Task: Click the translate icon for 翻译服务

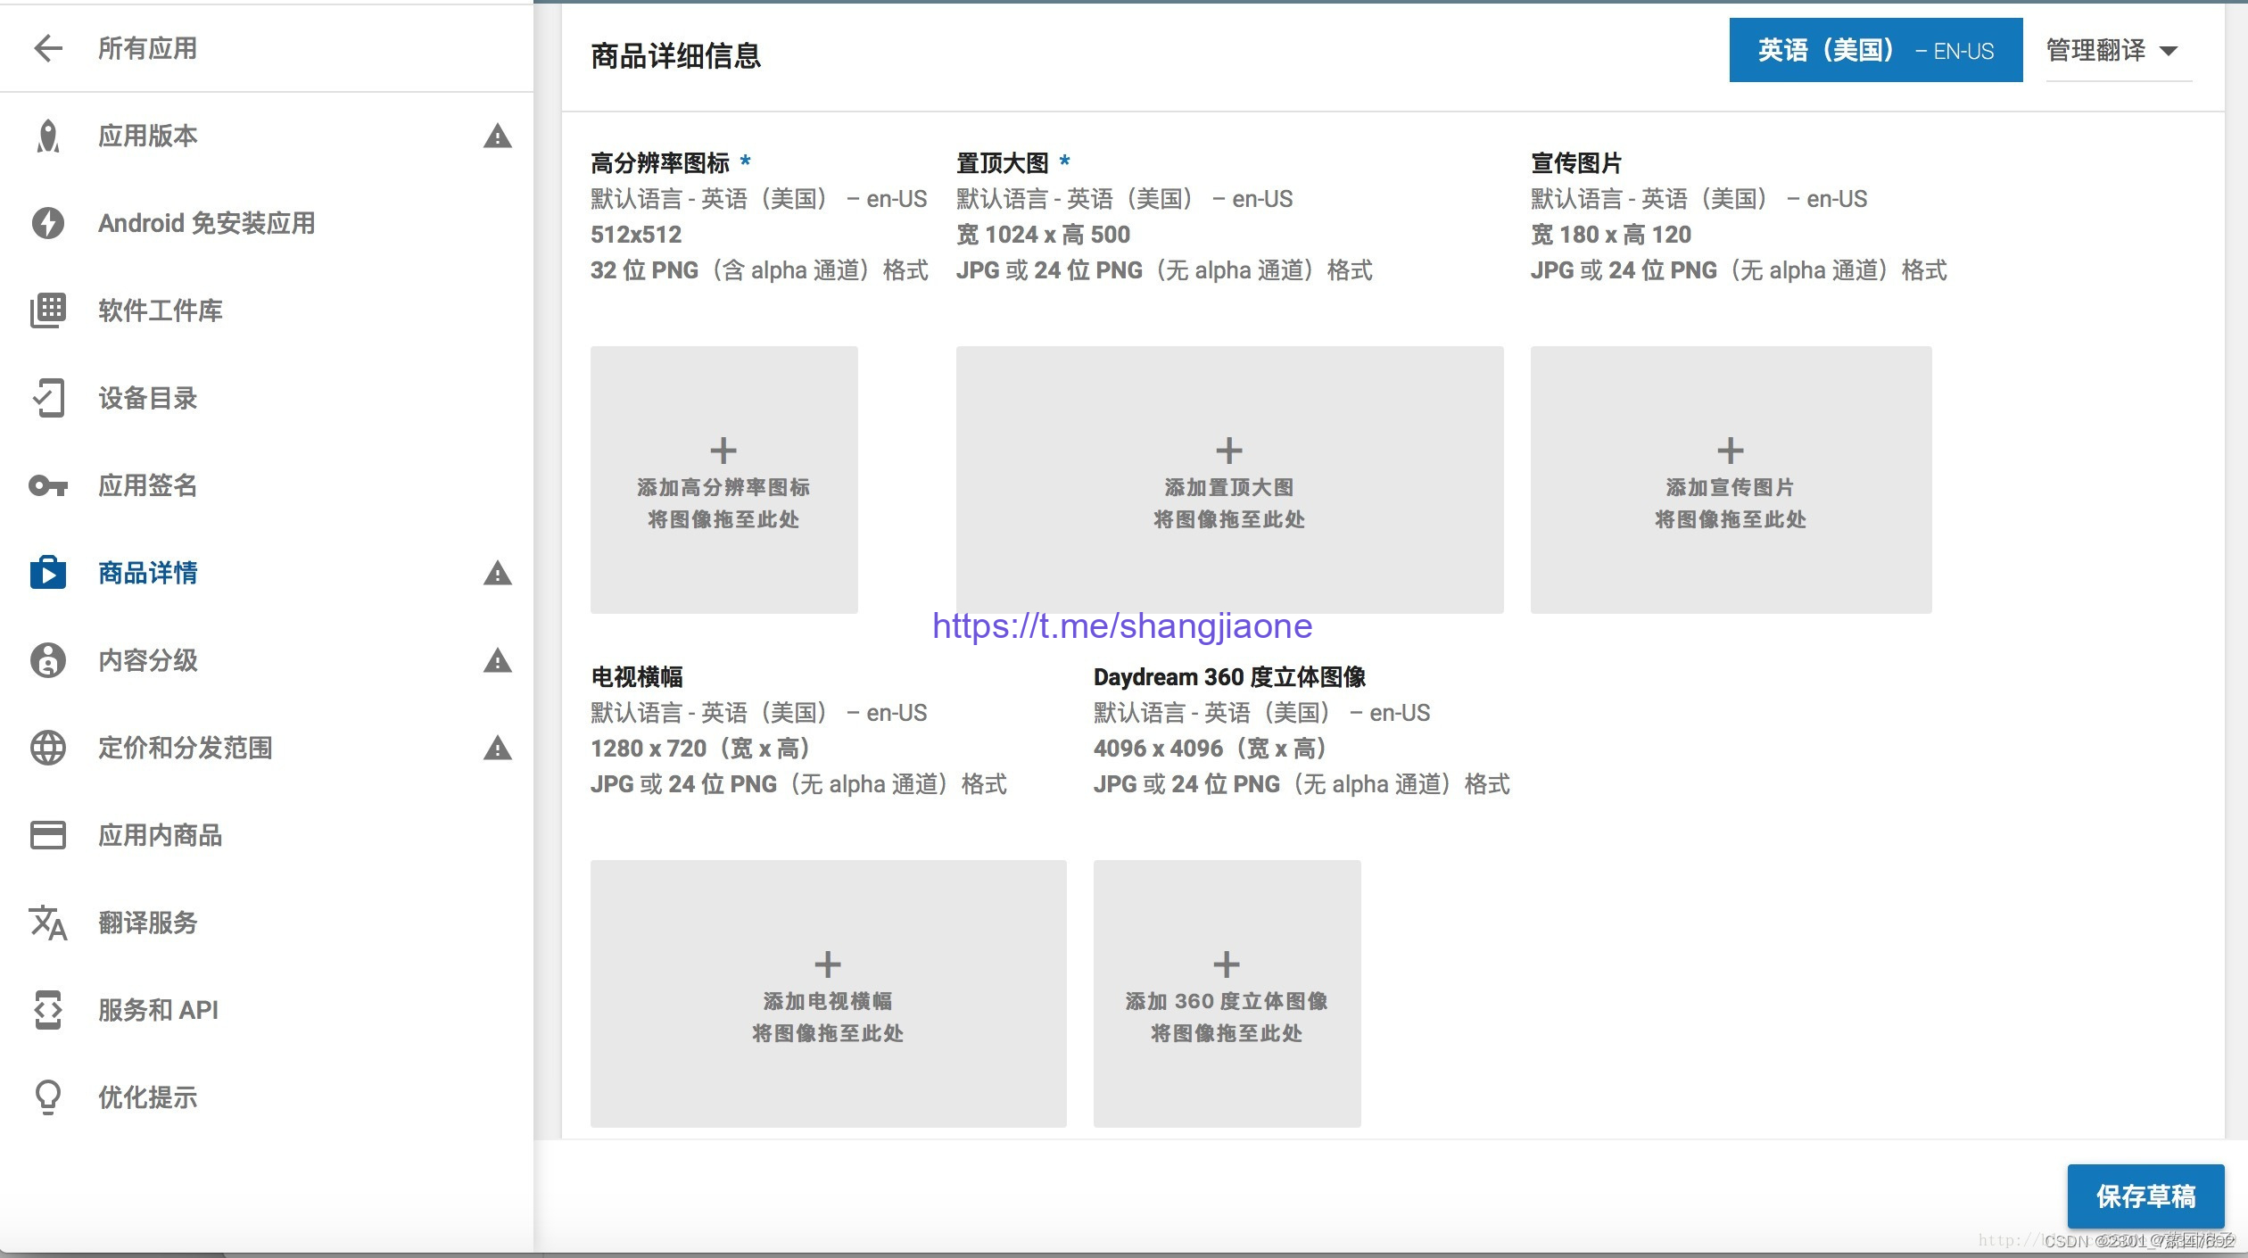Action: 48,923
